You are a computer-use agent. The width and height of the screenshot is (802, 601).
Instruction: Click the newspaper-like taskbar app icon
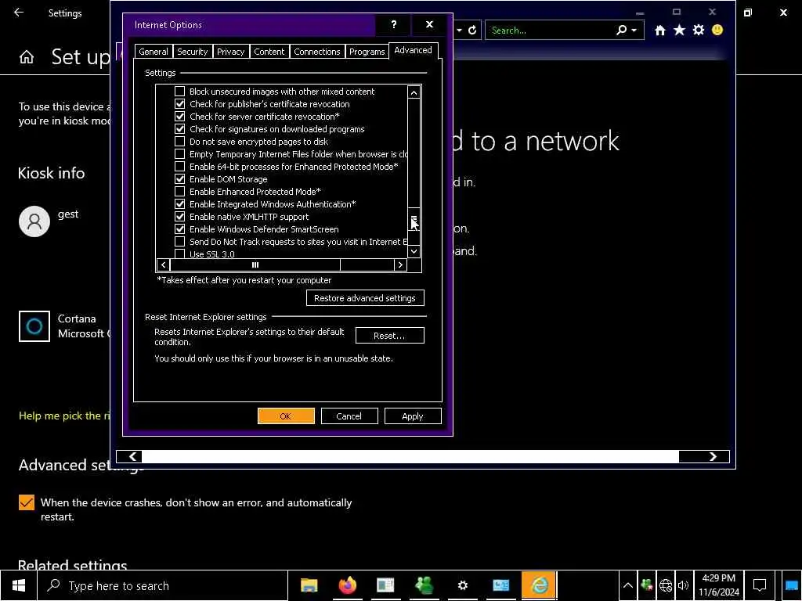pyautogui.click(x=385, y=585)
